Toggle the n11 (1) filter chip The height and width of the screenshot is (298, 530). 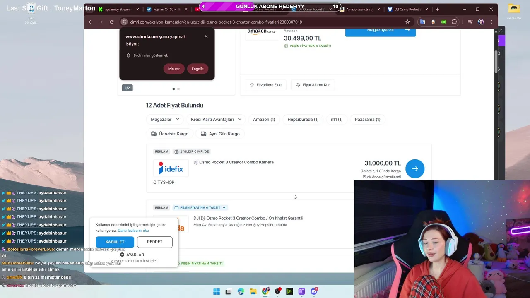[x=337, y=119]
